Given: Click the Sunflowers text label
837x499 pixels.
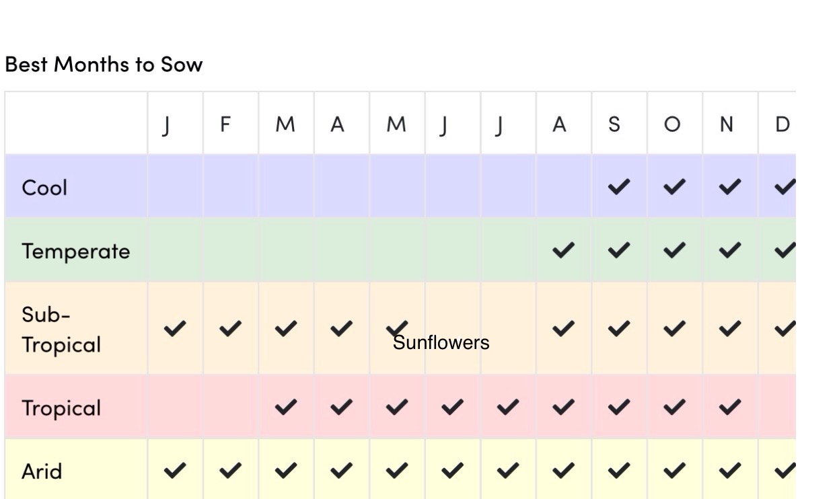Looking at the screenshot, I should point(441,343).
